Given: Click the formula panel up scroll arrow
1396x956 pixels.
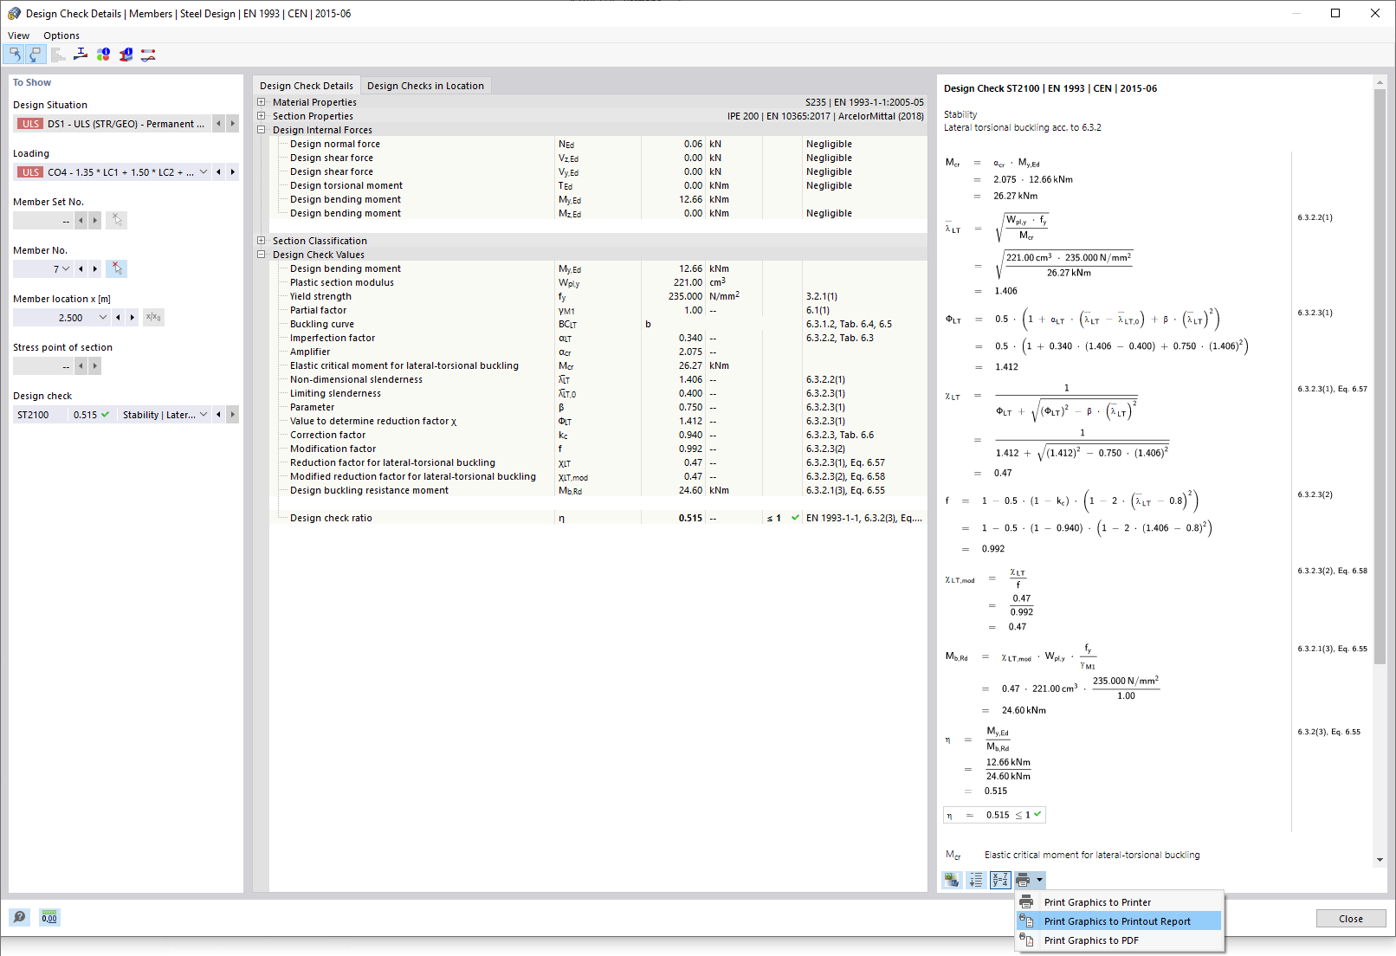Looking at the screenshot, I should [x=1380, y=83].
